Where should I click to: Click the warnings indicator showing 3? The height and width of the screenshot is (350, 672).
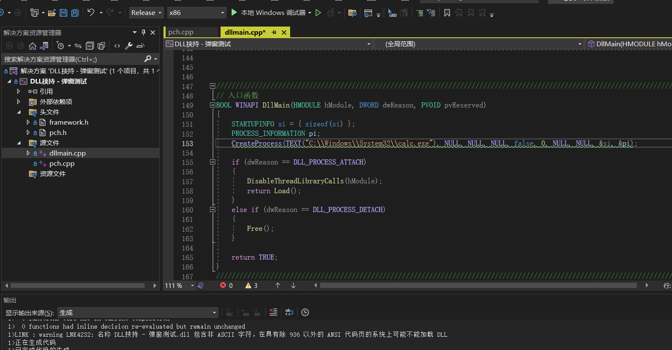pyautogui.click(x=251, y=285)
